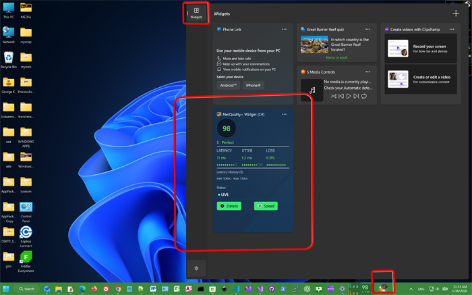
Task: Select the Widgets tab in the rail
Action: coord(196,14)
